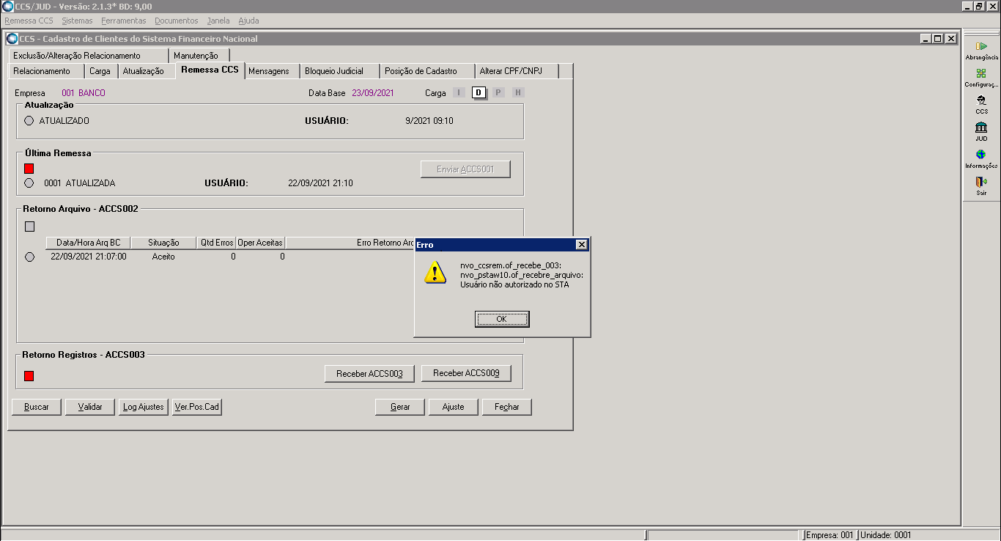Image resolution: width=1001 pixels, height=541 pixels.
Task: Click the Oper Aceitas column header
Action: click(260, 243)
